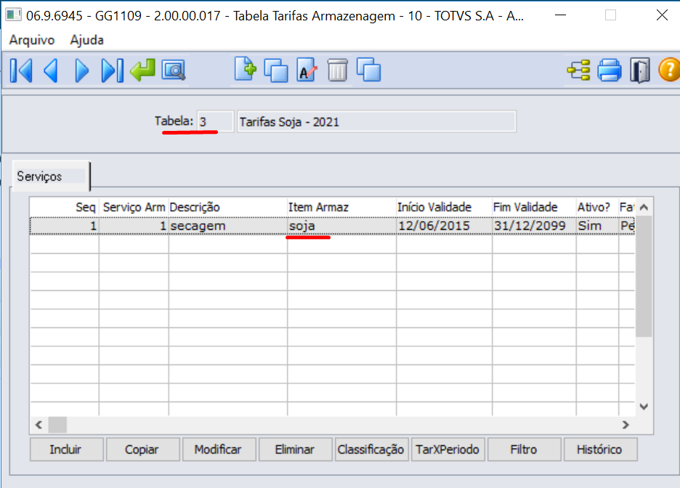Viewport: 680px width, 488px height.
Task: Select the Sim cell in Ativo column
Action: point(597,226)
